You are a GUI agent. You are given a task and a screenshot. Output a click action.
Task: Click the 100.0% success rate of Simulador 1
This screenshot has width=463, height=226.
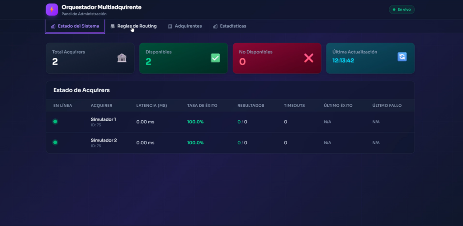(x=195, y=122)
